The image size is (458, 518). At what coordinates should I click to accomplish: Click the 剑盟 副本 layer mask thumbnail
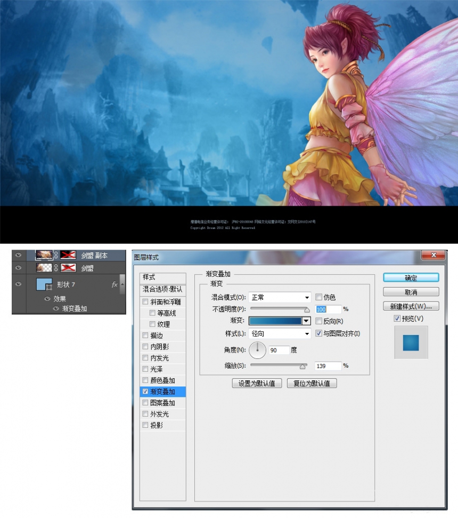(68, 255)
